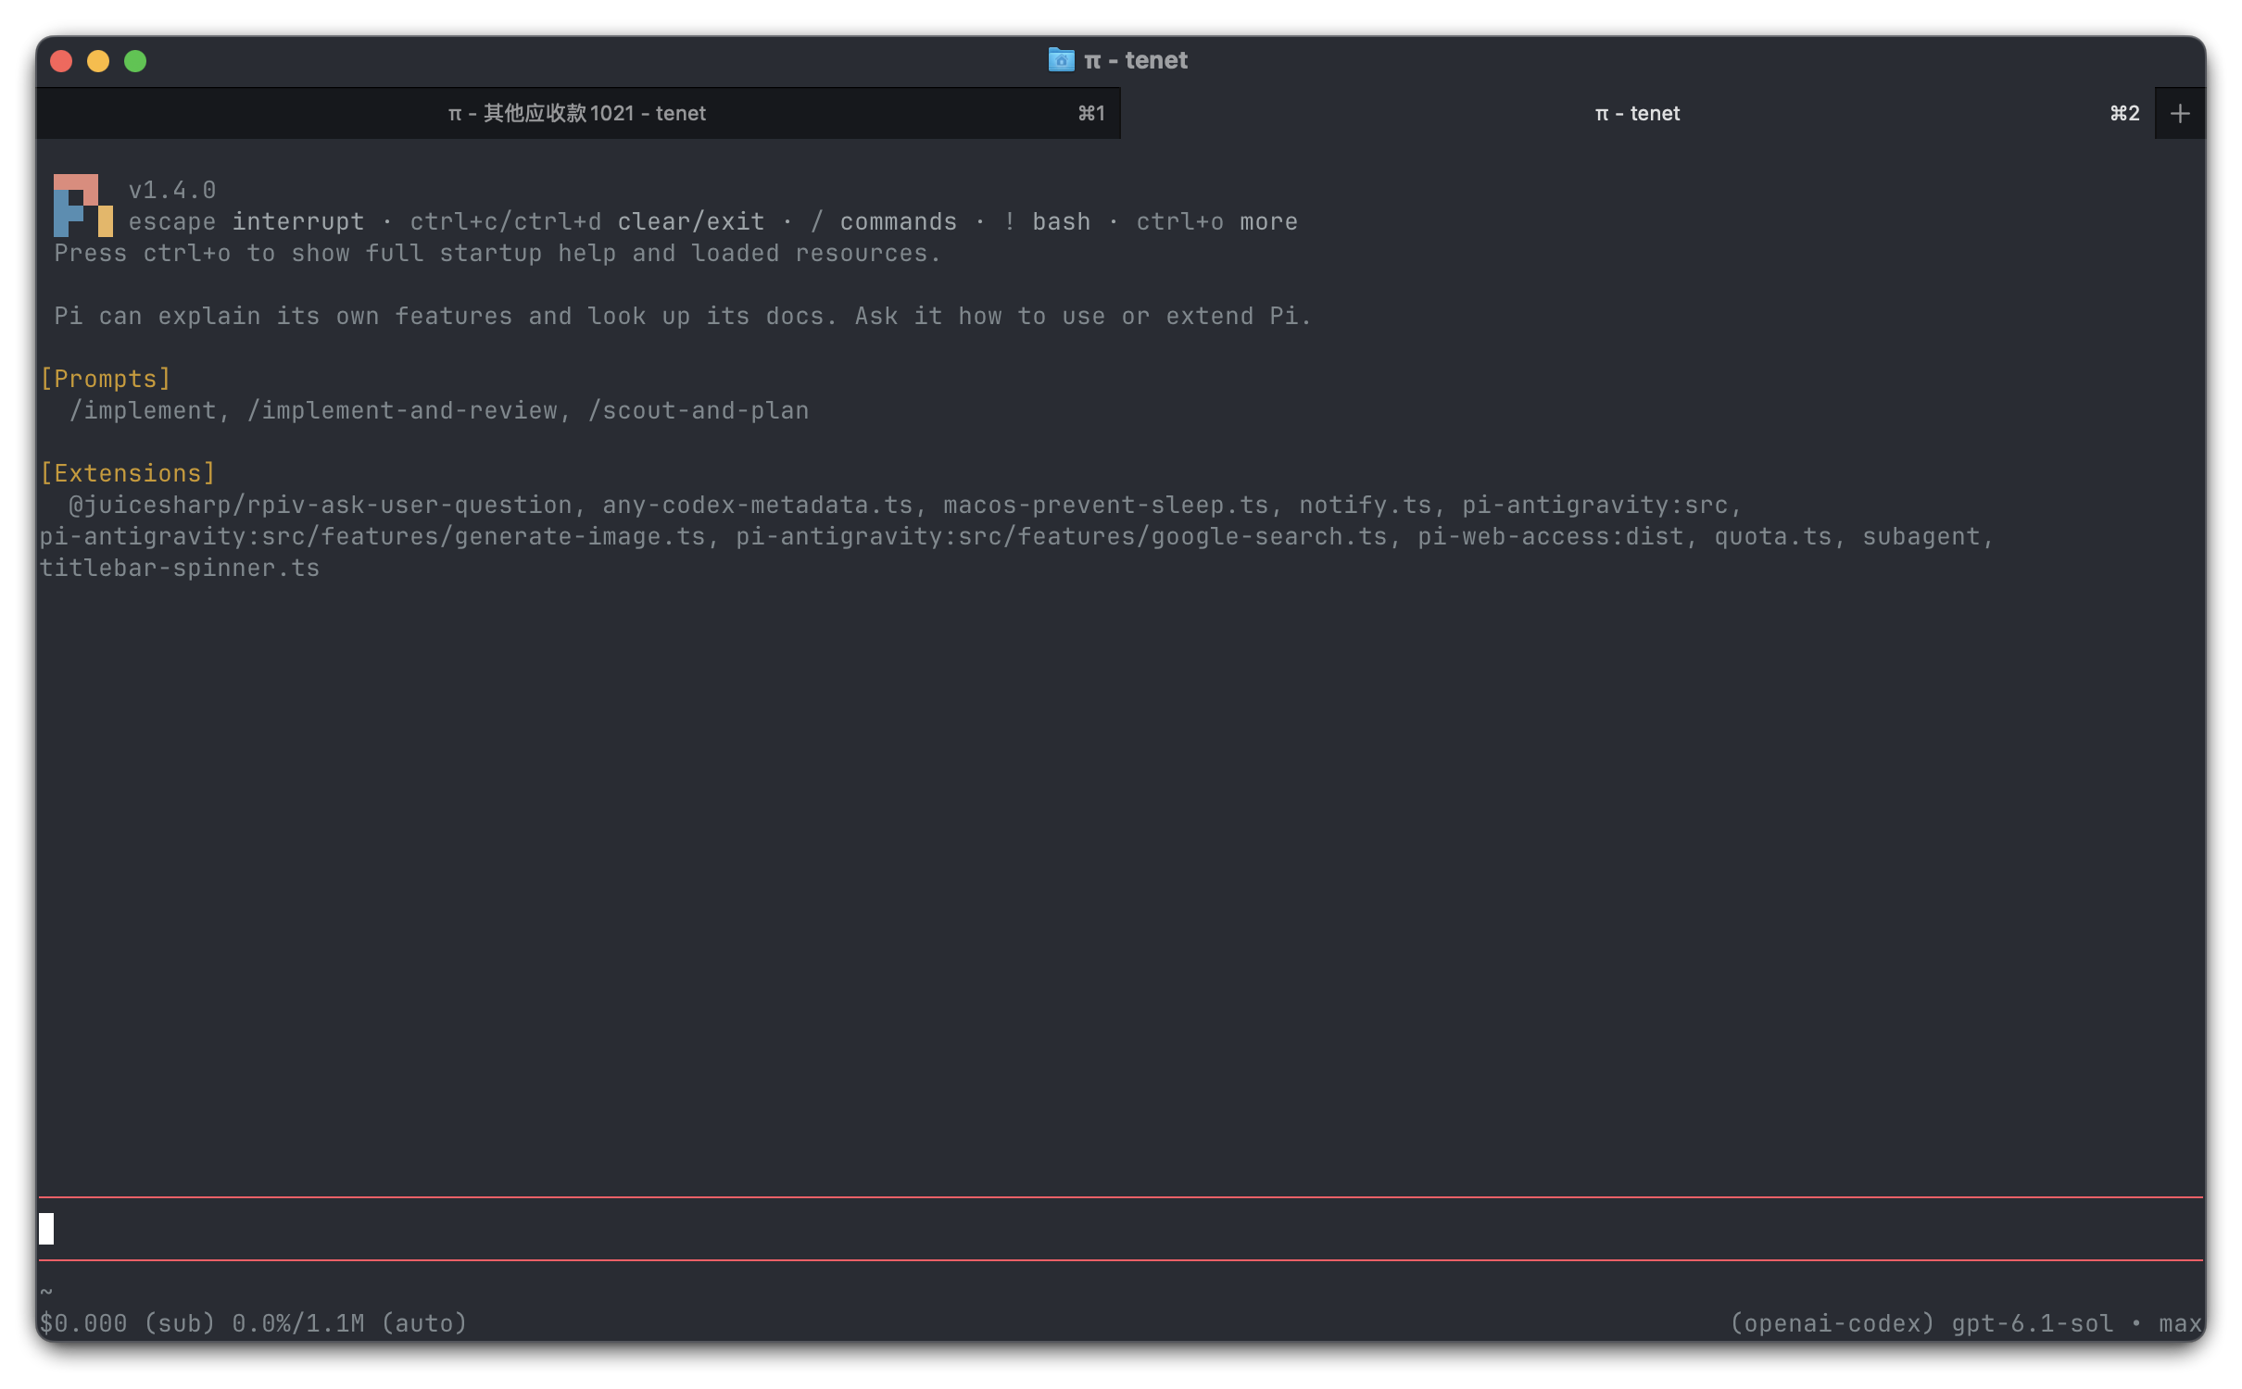The width and height of the screenshot is (2242, 1389).
Task: Click the 'π - tenet' window title text
Action: (1136, 60)
